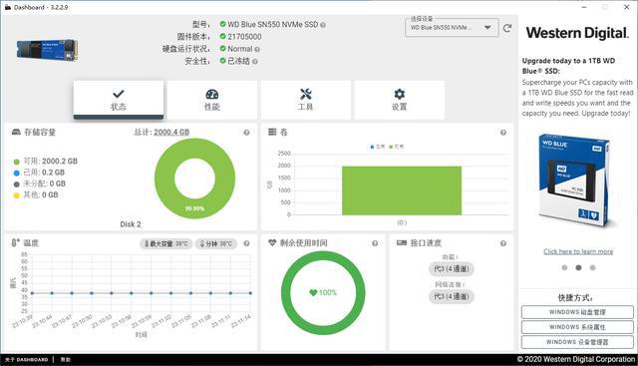638x366 pixels.
Task: Select the first ad carousel dot
Action: [x=564, y=267]
